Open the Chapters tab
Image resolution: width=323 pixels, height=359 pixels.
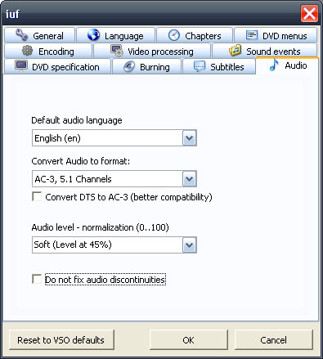click(x=195, y=35)
